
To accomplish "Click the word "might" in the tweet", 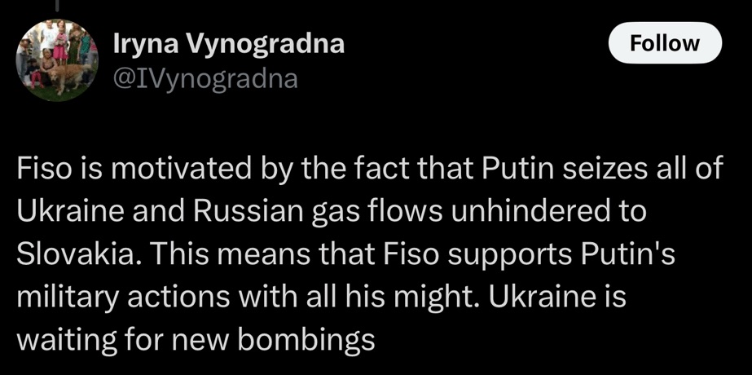I will tap(442, 294).
